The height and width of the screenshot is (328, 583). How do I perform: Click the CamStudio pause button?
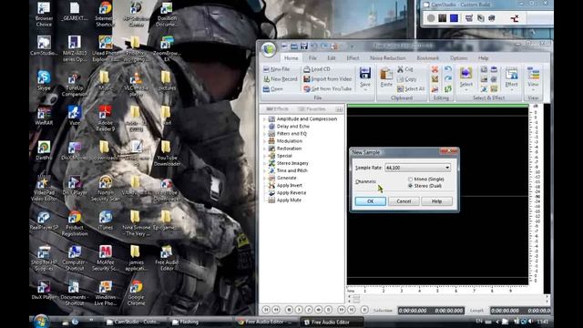442,18
